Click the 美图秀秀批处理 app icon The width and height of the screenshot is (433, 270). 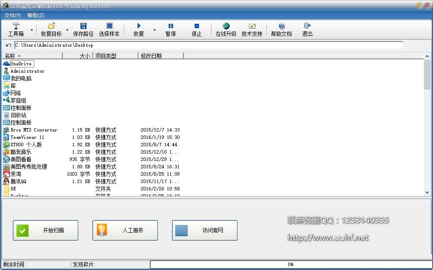point(6,167)
